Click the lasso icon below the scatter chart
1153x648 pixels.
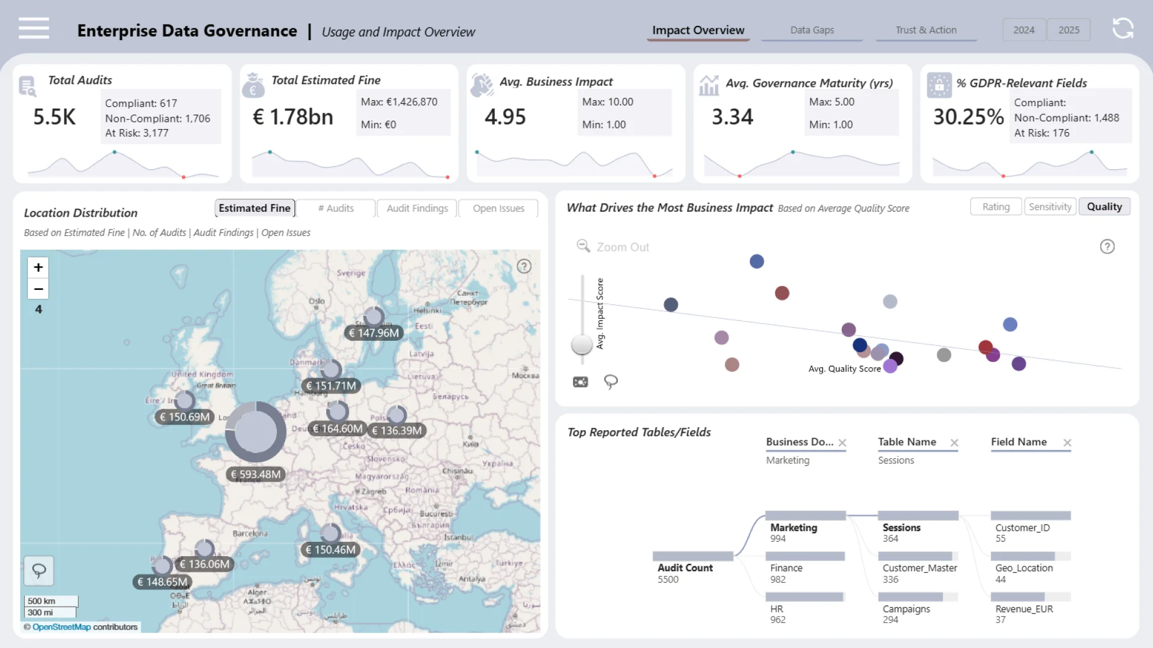click(611, 382)
